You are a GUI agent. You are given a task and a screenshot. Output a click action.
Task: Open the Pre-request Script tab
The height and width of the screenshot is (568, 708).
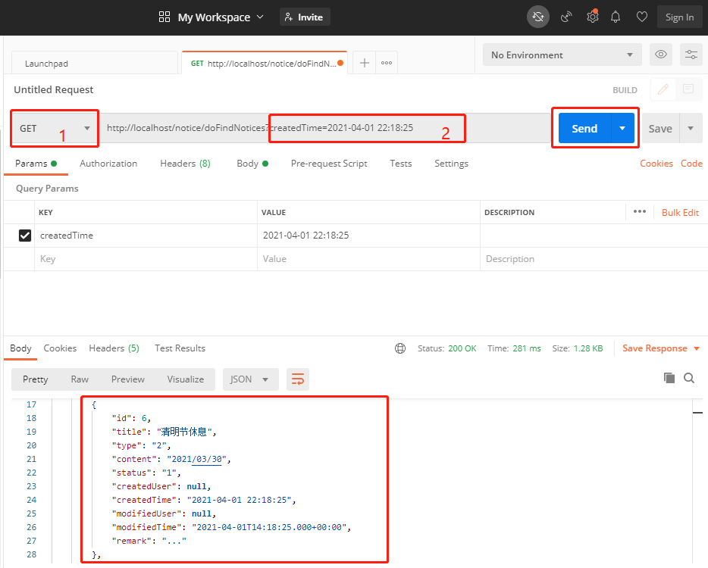click(329, 164)
